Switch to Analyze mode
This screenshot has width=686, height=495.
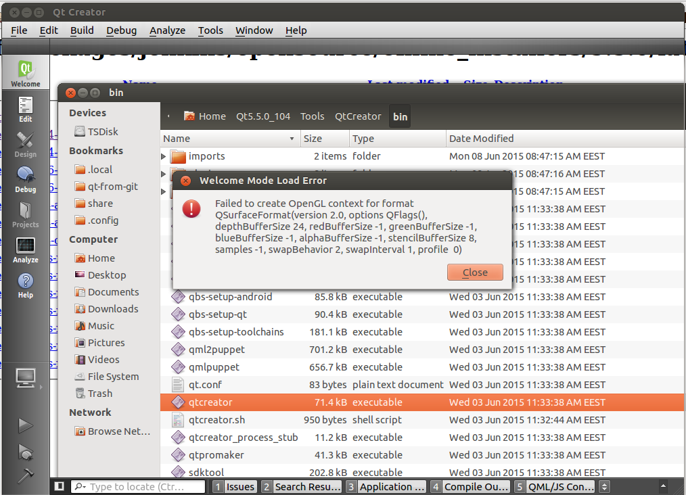point(25,250)
